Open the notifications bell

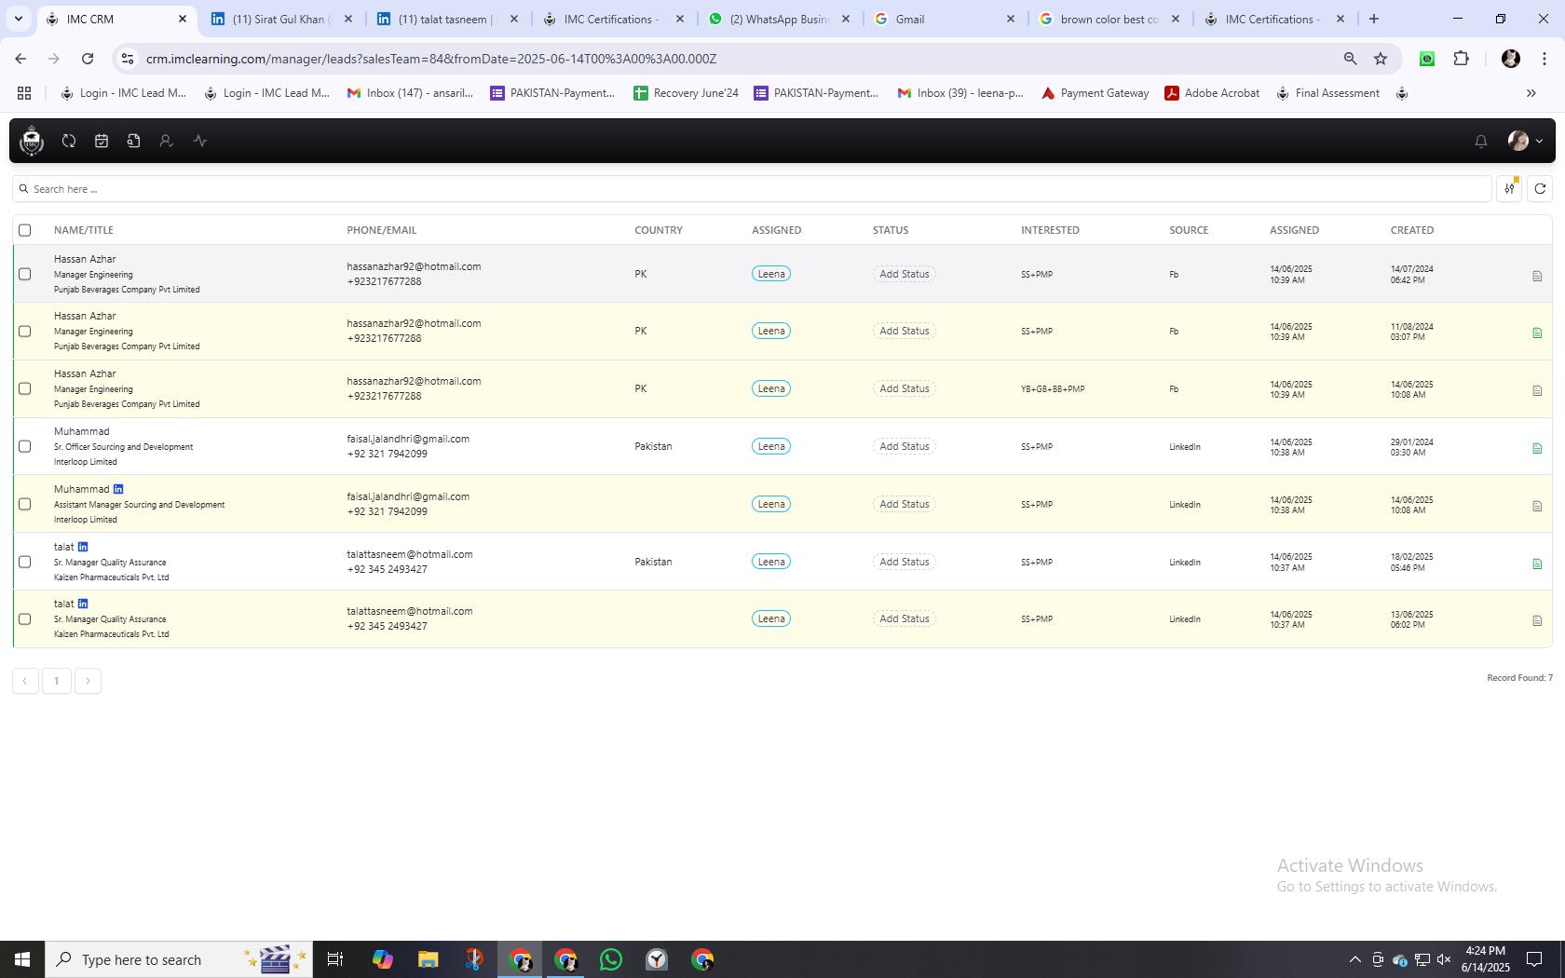coord(1480,142)
